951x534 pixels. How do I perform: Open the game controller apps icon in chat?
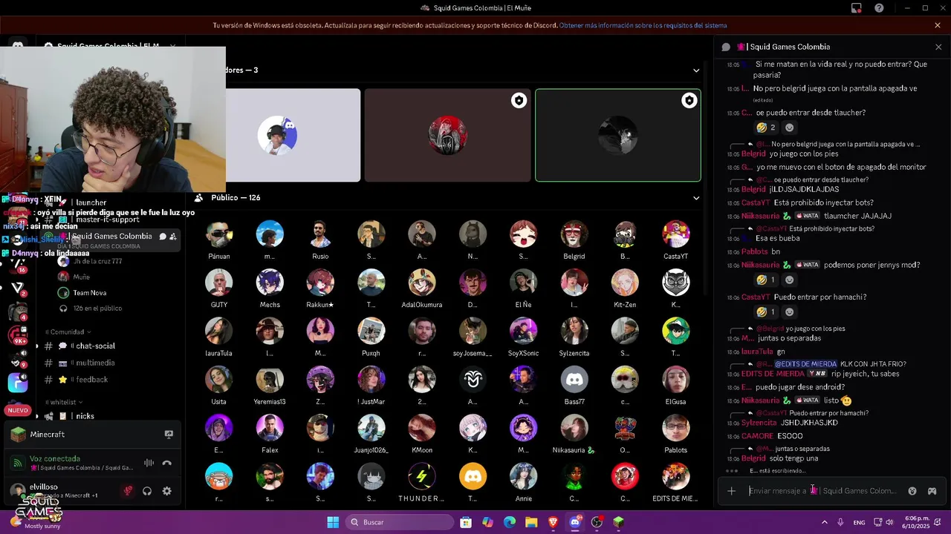click(932, 491)
